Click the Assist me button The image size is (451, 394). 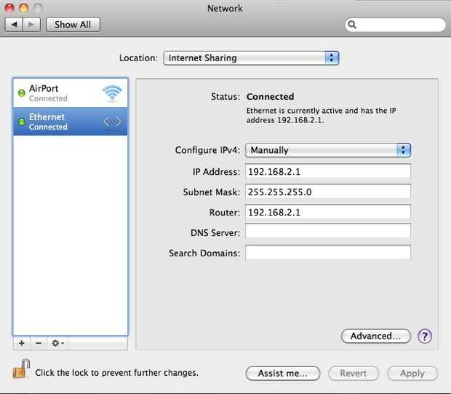coord(283,373)
